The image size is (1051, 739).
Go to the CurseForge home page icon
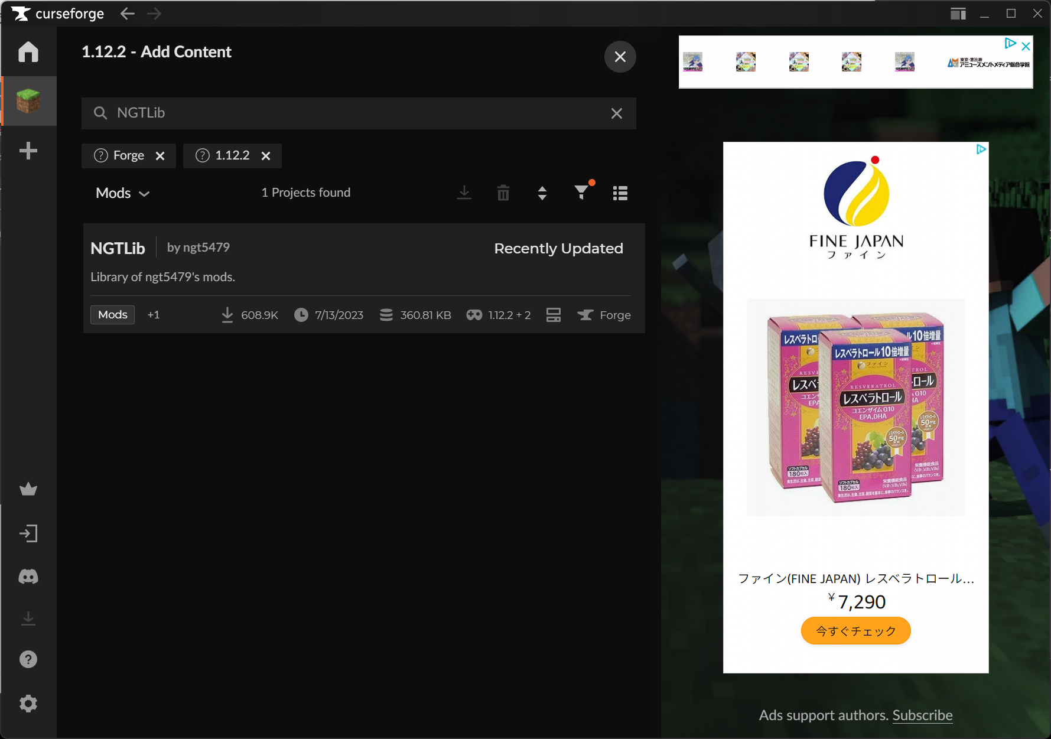28,52
